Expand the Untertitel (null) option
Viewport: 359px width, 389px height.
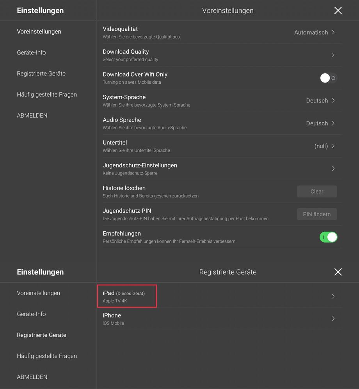(325, 146)
